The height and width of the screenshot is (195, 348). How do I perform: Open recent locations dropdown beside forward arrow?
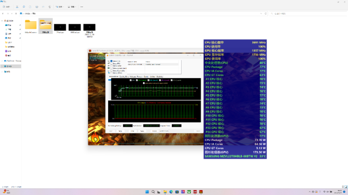pos(12,14)
